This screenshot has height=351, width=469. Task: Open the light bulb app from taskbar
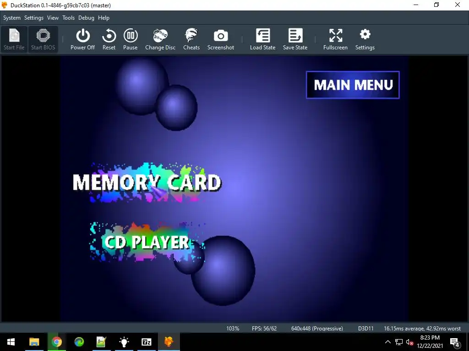point(124,342)
